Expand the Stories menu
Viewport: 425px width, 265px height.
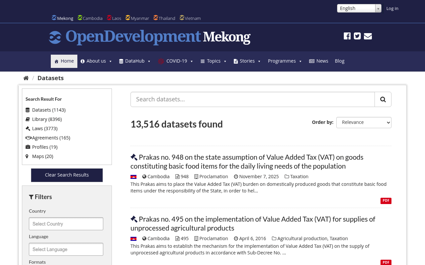[247, 61]
